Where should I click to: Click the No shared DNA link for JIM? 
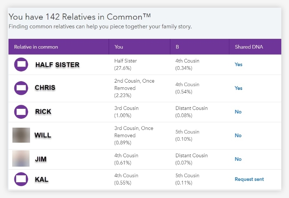click(238, 159)
